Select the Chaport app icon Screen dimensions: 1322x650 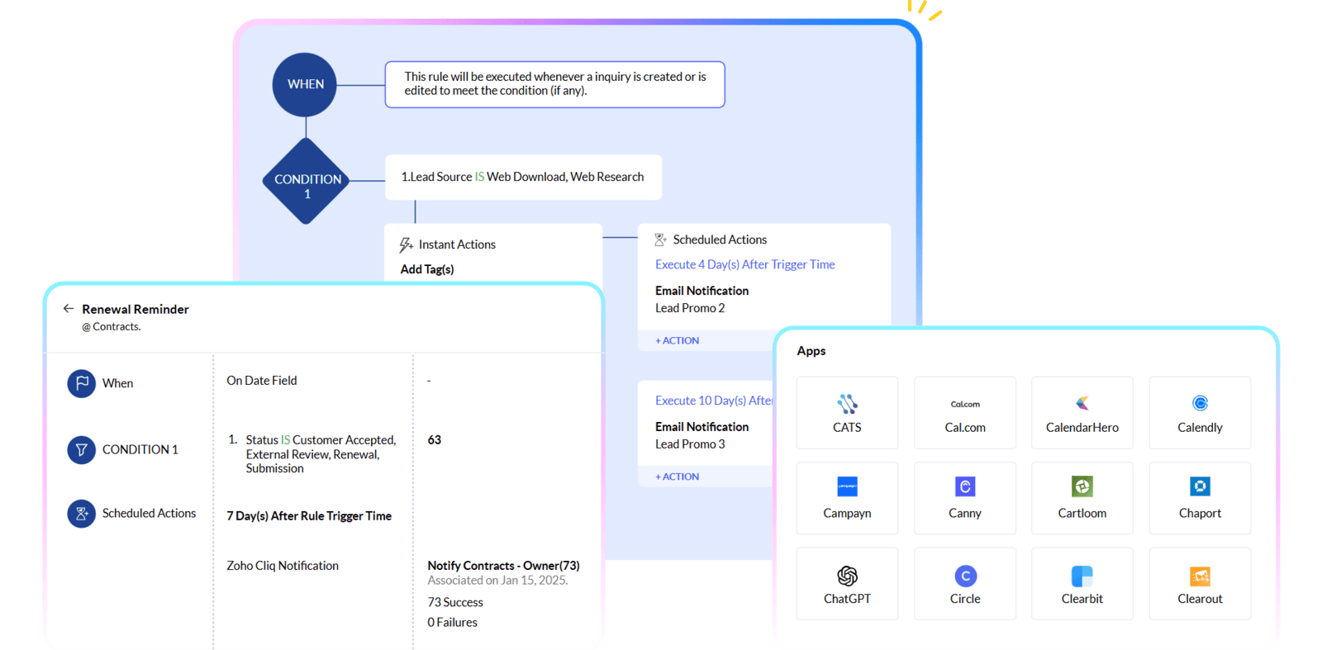tap(1200, 486)
